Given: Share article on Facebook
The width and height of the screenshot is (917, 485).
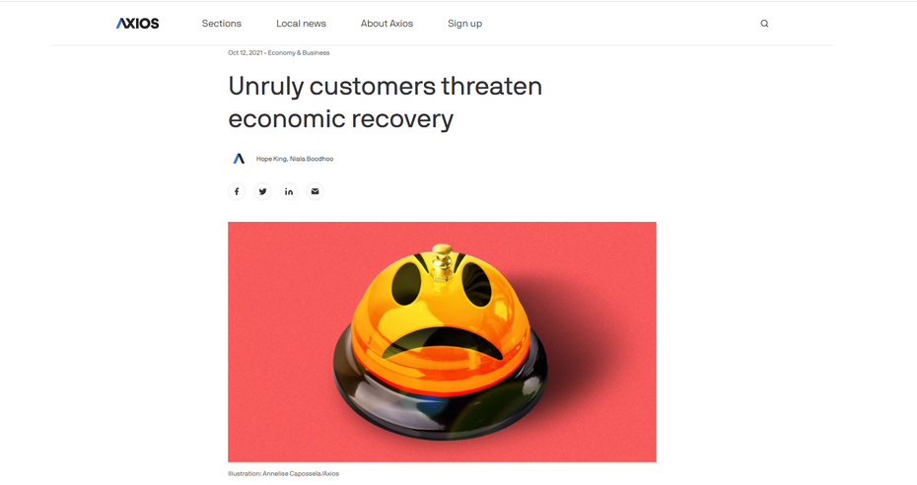Looking at the screenshot, I should point(237,191).
